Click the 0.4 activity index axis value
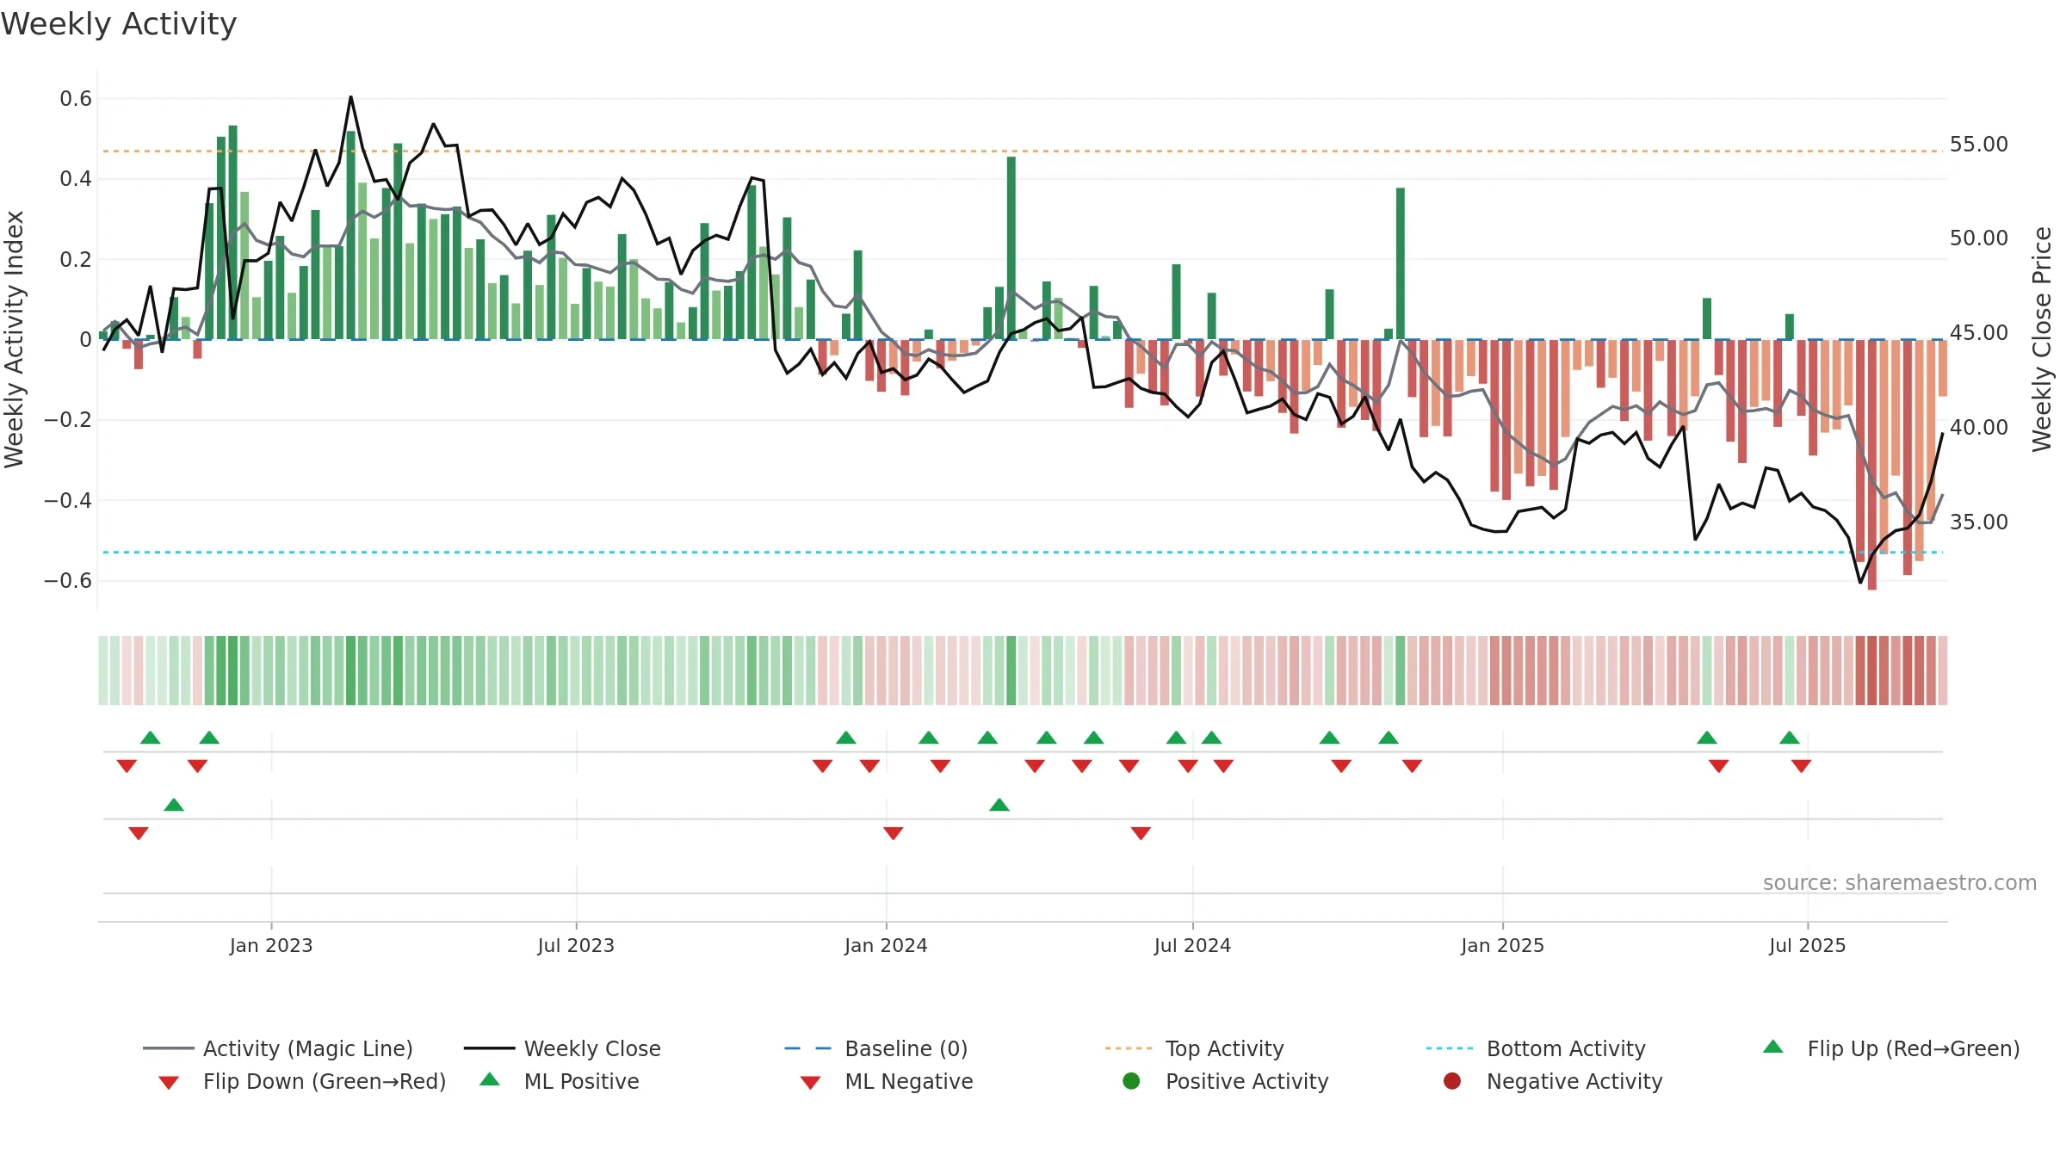The image size is (2066, 1162). coord(76,179)
